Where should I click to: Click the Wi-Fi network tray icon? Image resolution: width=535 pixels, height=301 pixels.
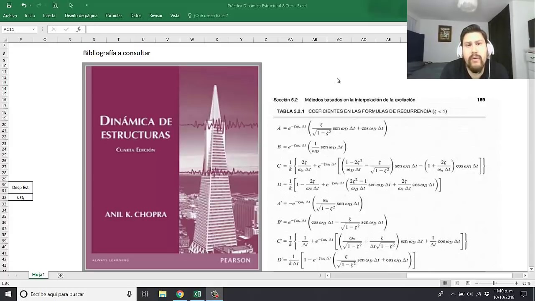click(479, 294)
